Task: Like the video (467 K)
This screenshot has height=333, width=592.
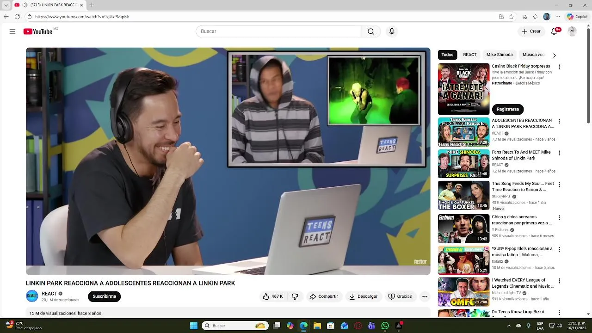Action: click(x=273, y=296)
